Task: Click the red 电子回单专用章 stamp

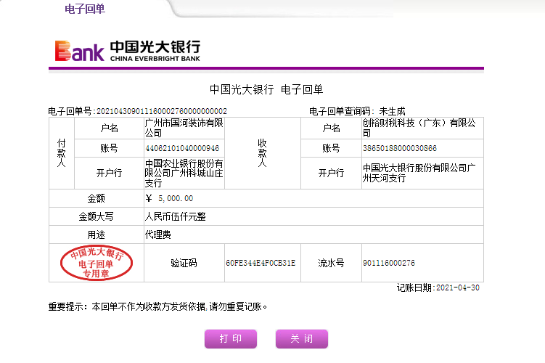Action: pos(97,263)
